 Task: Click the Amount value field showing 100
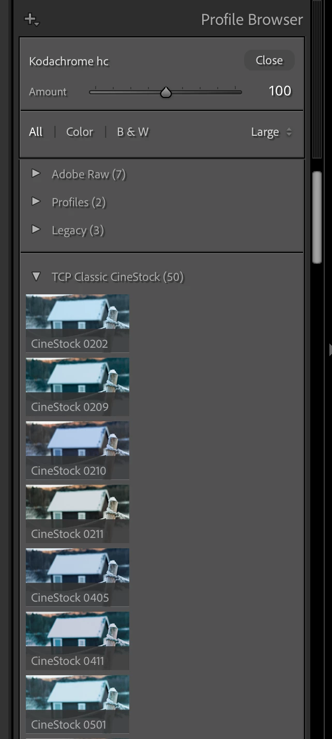[x=280, y=91]
